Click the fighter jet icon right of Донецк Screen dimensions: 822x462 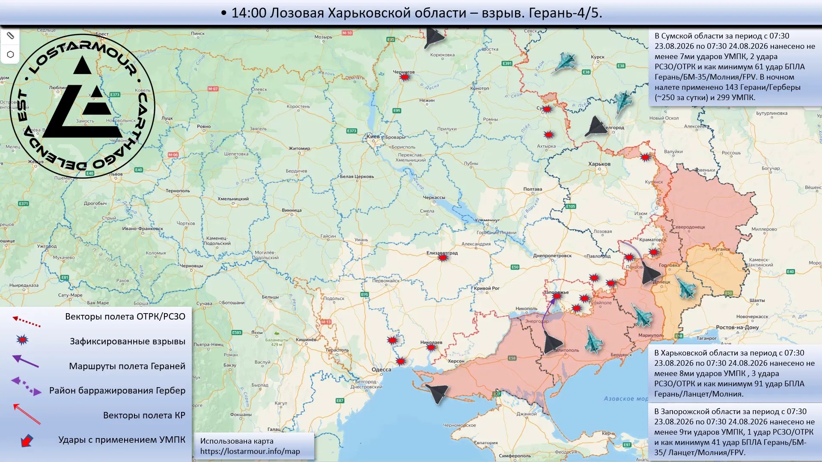click(x=686, y=287)
